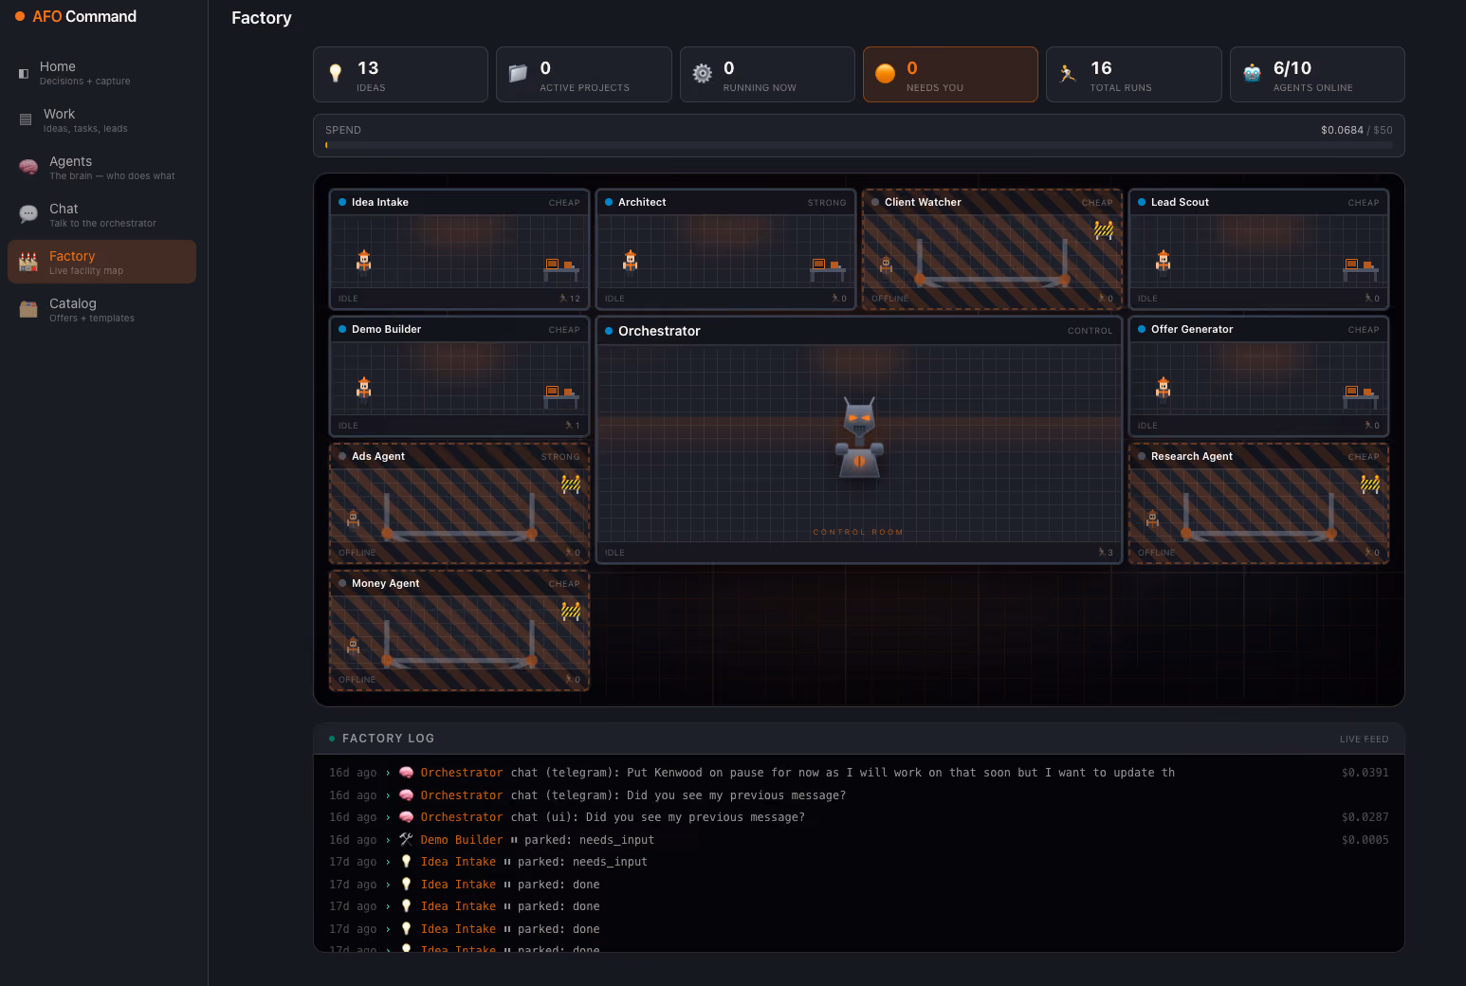Go to the Agents sidebar page
Viewport: 1466px width, 986px height.
[101, 168]
